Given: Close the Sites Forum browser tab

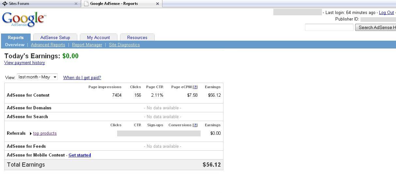Looking at the screenshot, I should 76,4.
